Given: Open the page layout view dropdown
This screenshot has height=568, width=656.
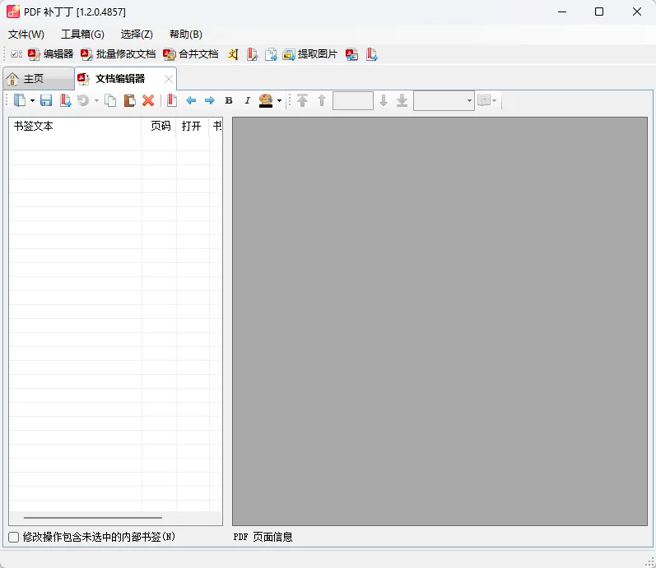Looking at the screenshot, I should [x=487, y=100].
